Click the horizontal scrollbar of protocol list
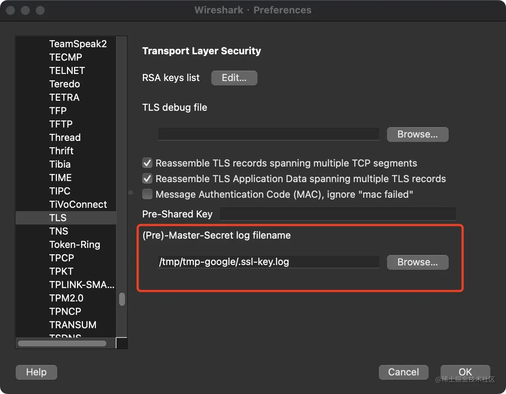The height and width of the screenshot is (394, 506). pos(62,343)
